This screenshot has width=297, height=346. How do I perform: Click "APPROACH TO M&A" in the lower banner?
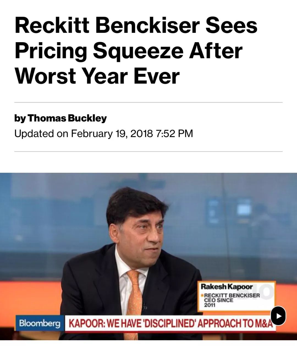(235, 323)
